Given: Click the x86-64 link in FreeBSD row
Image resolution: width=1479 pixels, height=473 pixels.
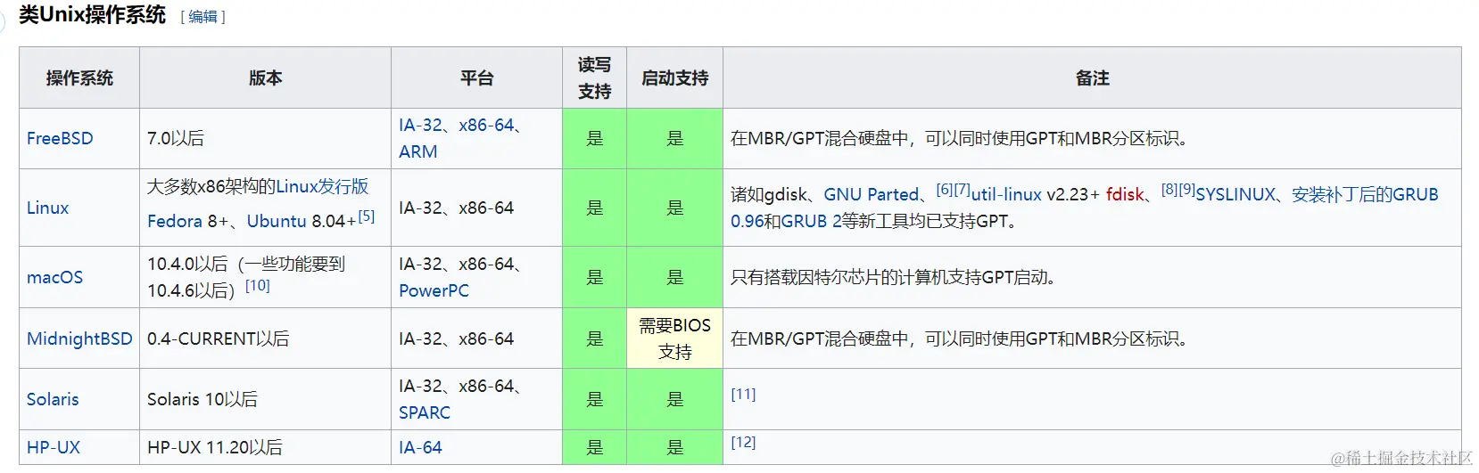Looking at the screenshot, I should pos(486,125).
